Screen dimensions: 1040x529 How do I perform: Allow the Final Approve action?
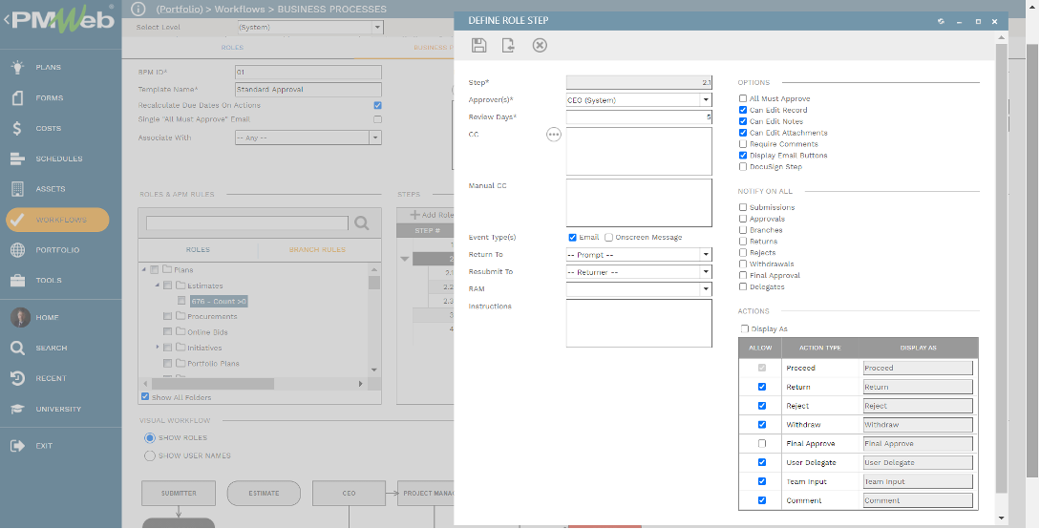(x=761, y=443)
